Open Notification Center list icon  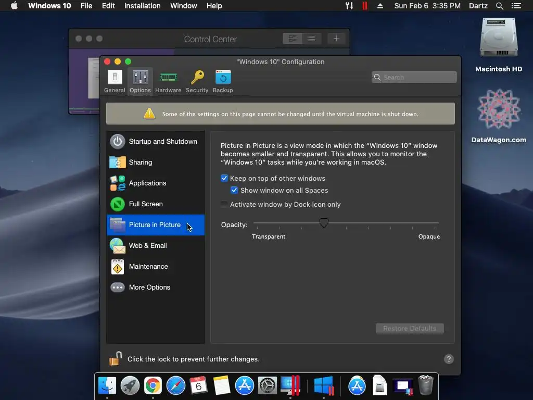coord(516,6)
